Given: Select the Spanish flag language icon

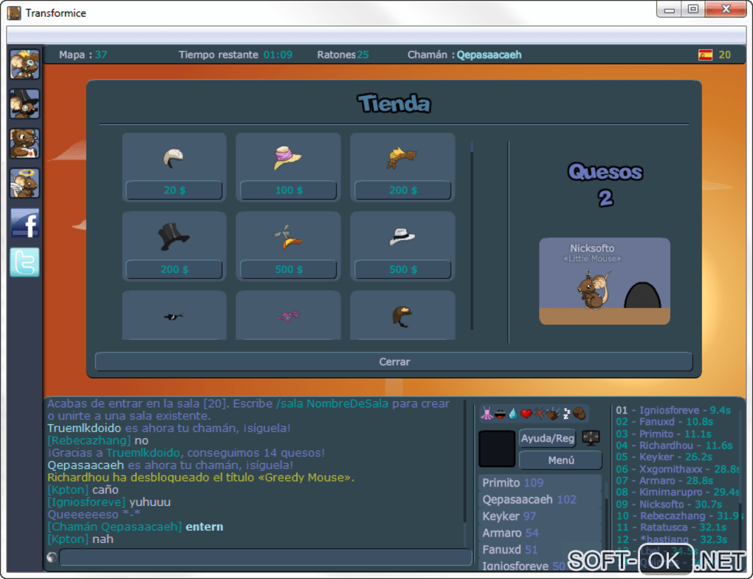Looking at the screenshot, I should click(x=705, y=55).
